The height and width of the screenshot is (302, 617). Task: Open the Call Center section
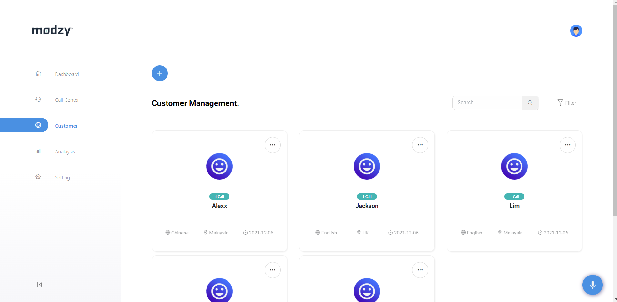67,100
